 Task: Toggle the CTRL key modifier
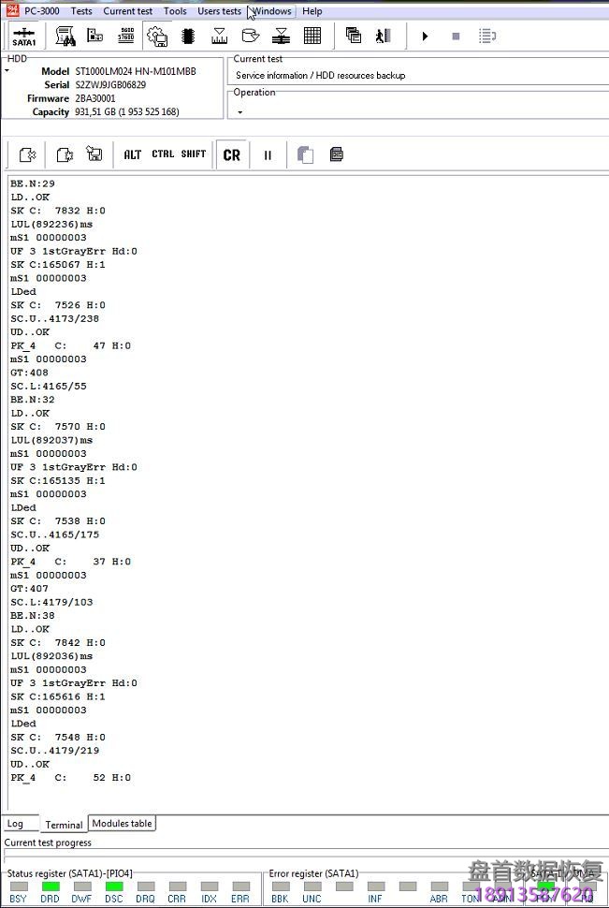click(163, 154)
